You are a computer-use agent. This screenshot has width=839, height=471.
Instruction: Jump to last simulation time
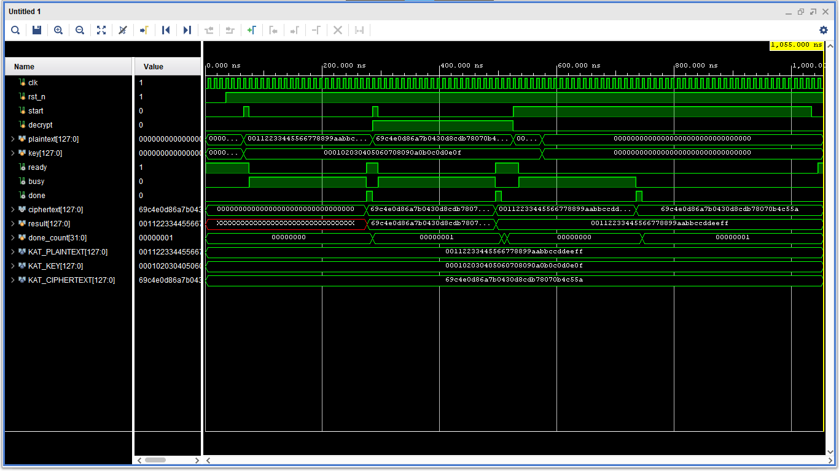[x=187, y=30]
